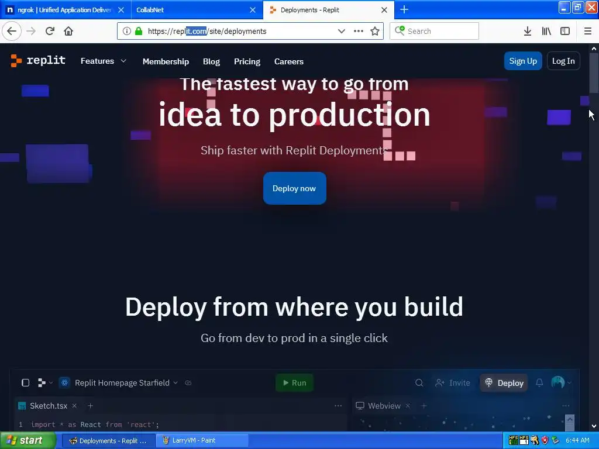
Task: Go to the Blog link
Action: (211, 61)
